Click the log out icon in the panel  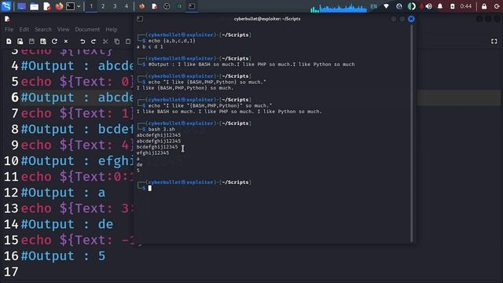(x=496, y=6)
